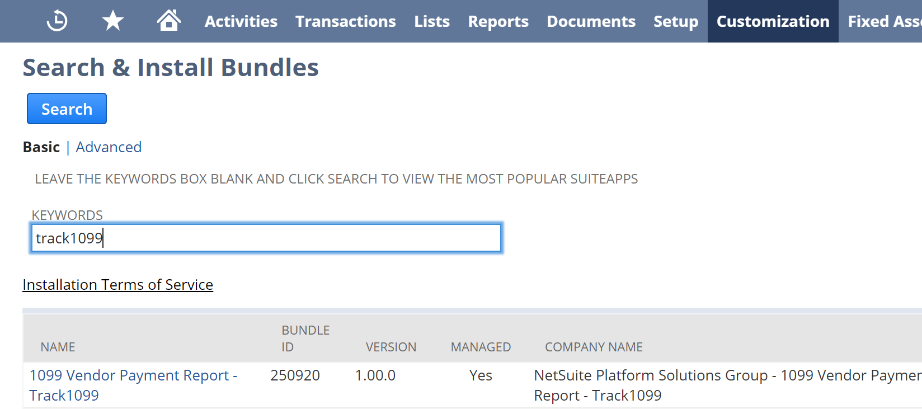Open the Shortcuts star icon
This screenshot has width=922, height=409.
[x=113, y=21]
